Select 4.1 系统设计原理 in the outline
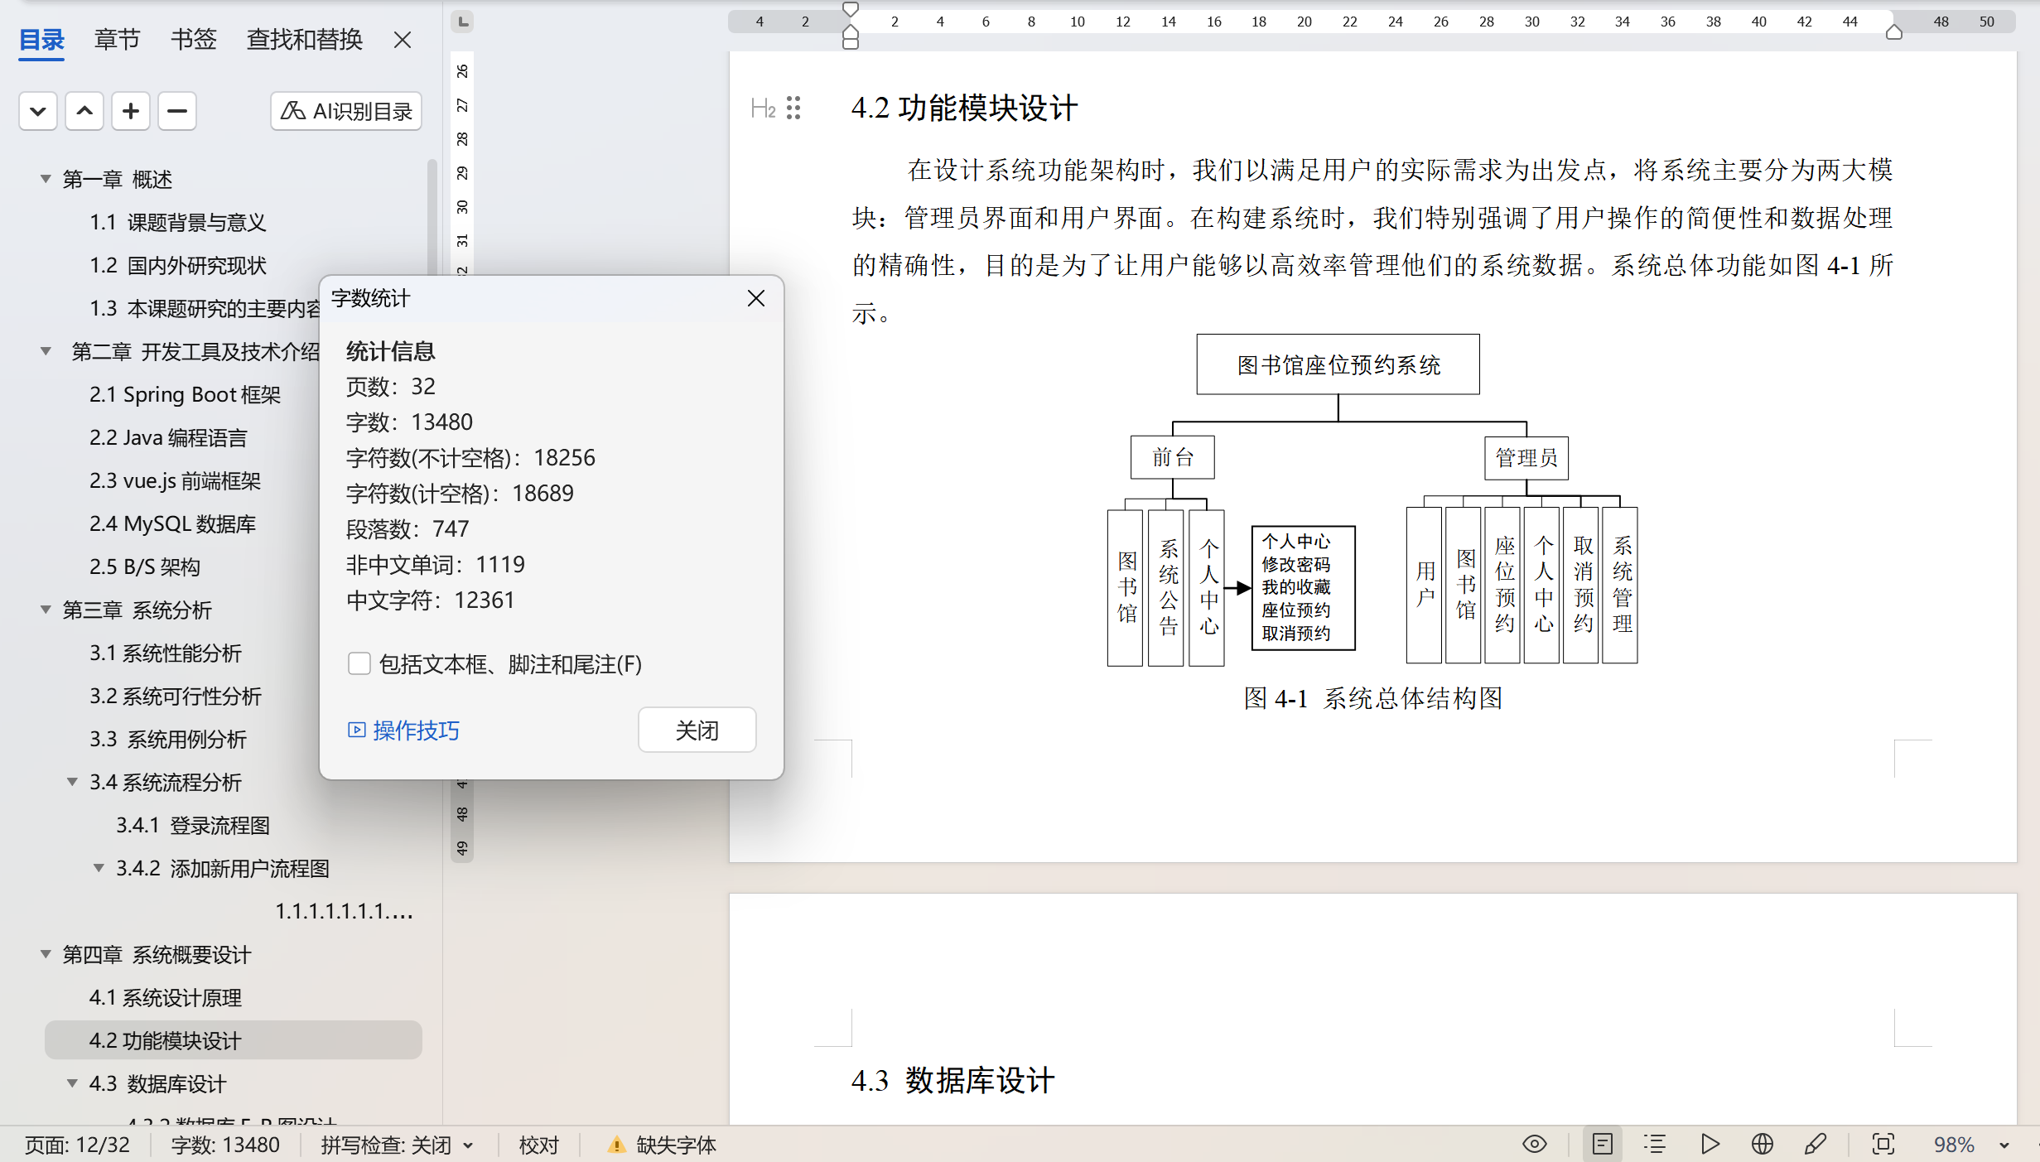The width and height of the screenshot is (2040, 1162). coord(166,997)
